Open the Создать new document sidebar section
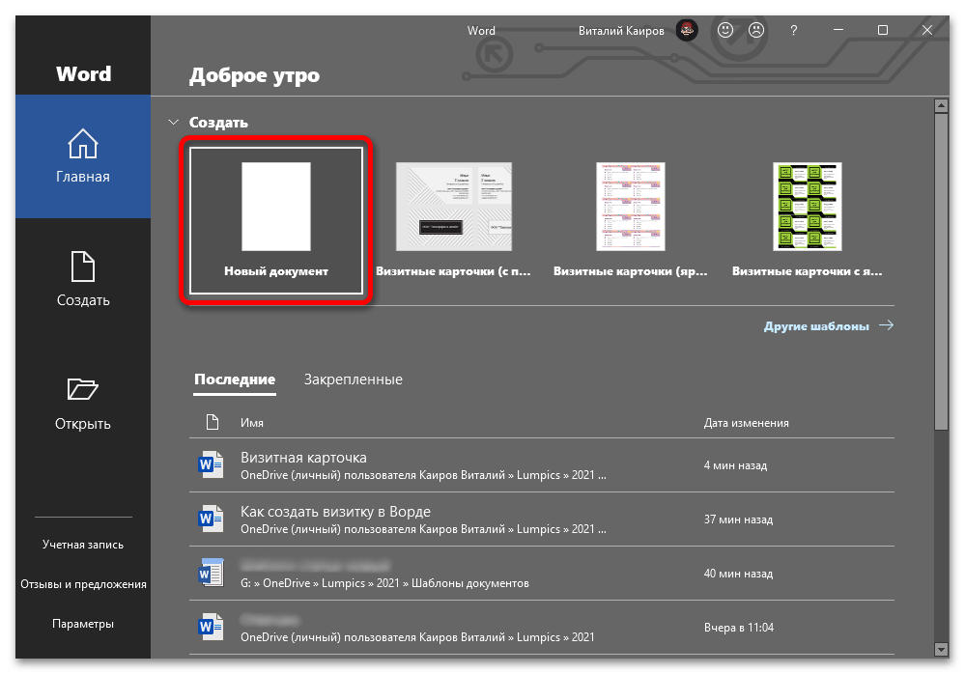965x674 pixels. pos(83,279)
